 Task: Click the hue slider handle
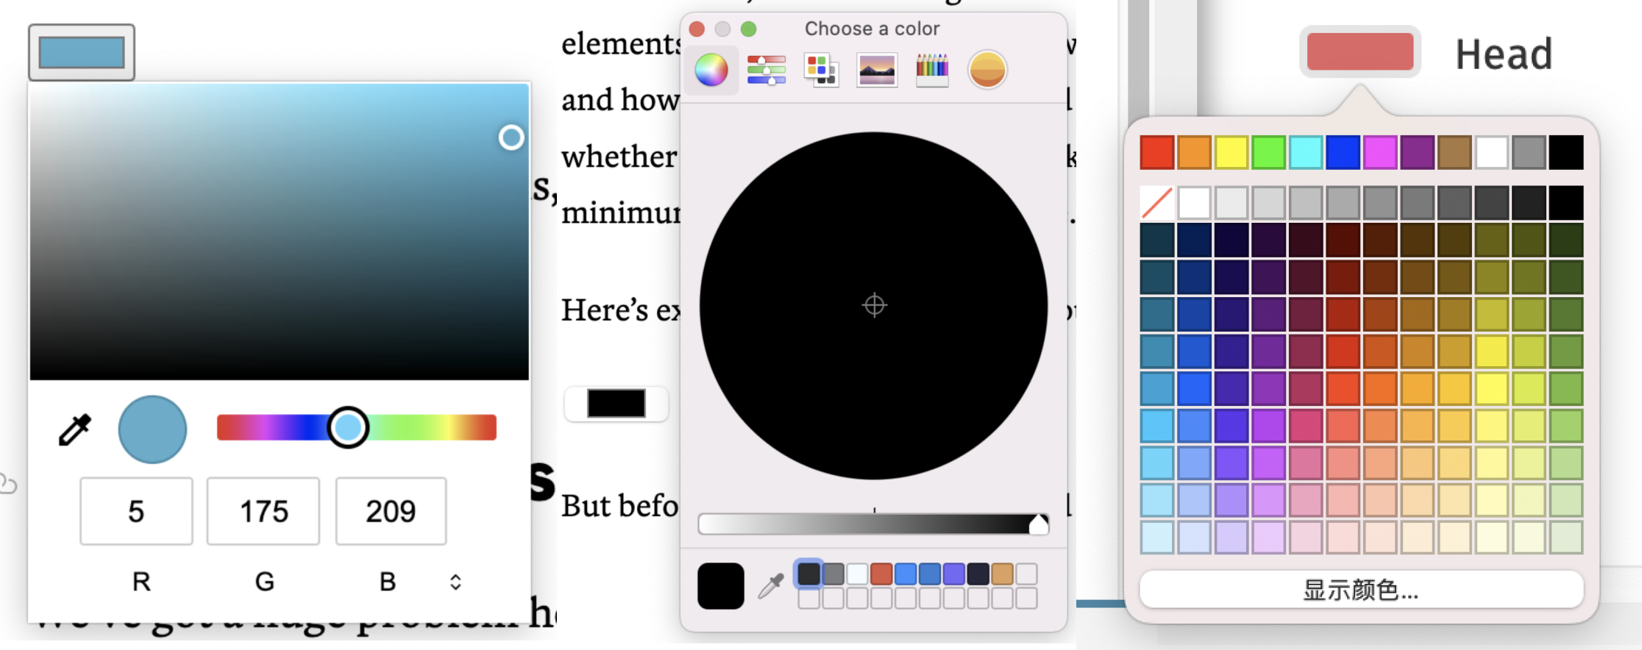[x=347, y=427]
